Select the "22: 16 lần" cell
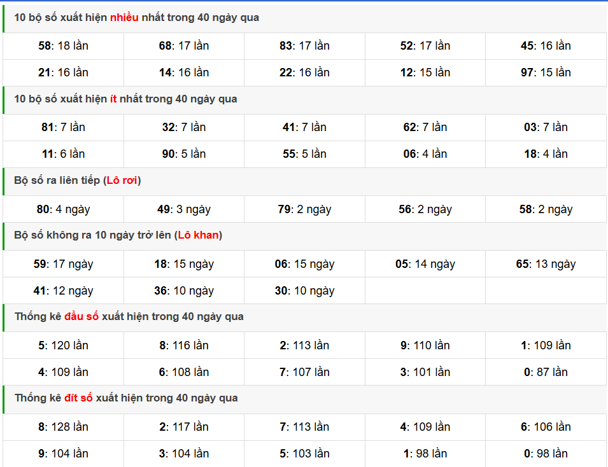The width and height of the screenshot is (608, 467). point(304,73)
